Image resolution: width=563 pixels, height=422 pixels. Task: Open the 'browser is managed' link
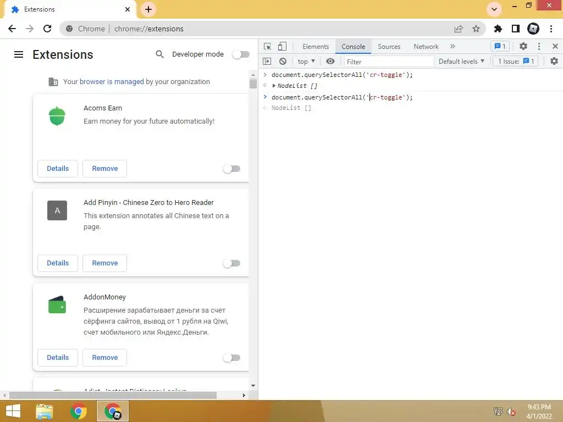point(112,82)
